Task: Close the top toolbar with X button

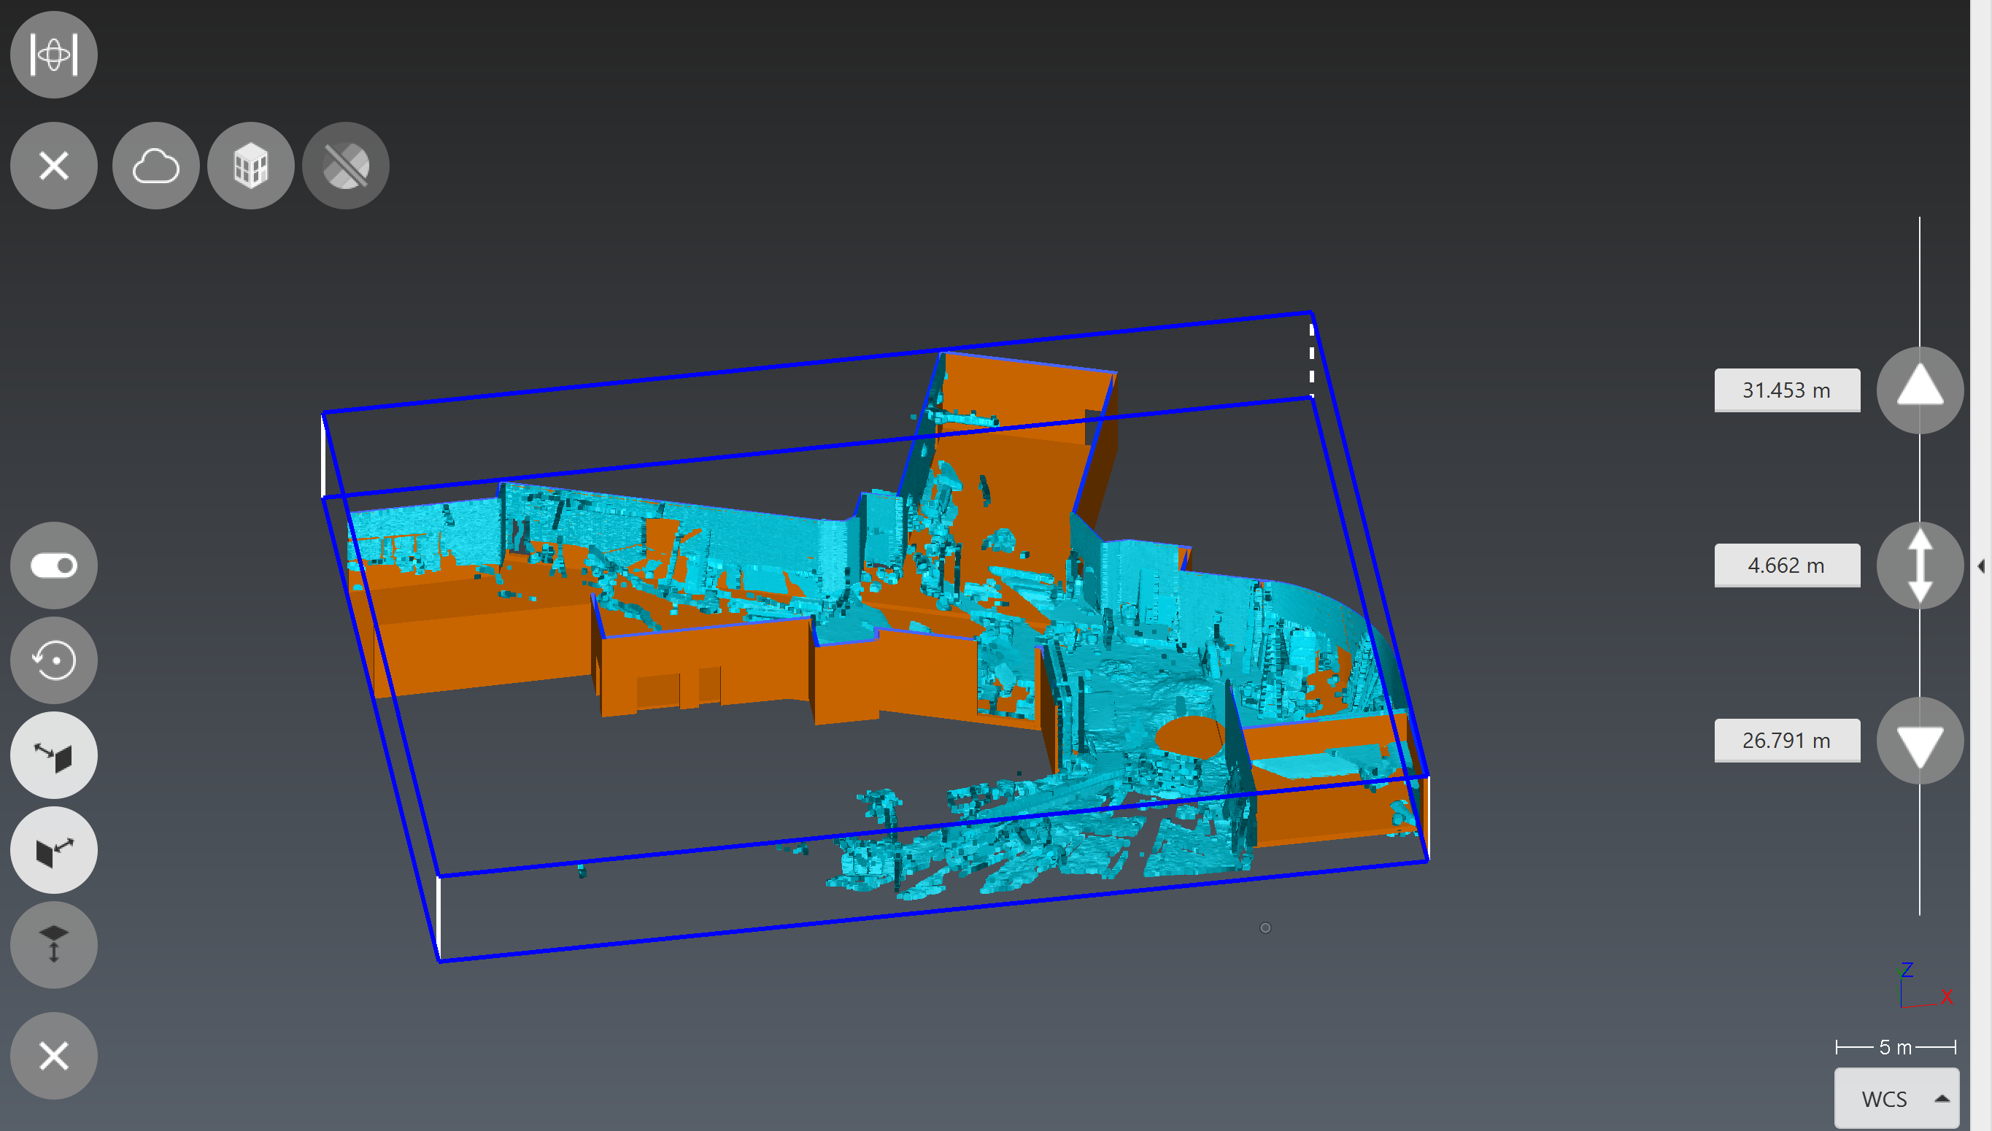Action: click(53, 166)
